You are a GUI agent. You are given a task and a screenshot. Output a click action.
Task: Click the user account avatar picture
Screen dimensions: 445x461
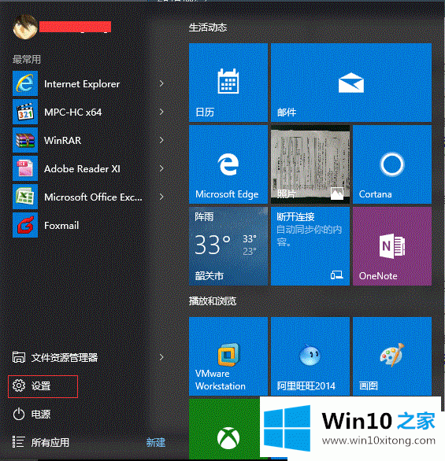(x=25, y=27)
